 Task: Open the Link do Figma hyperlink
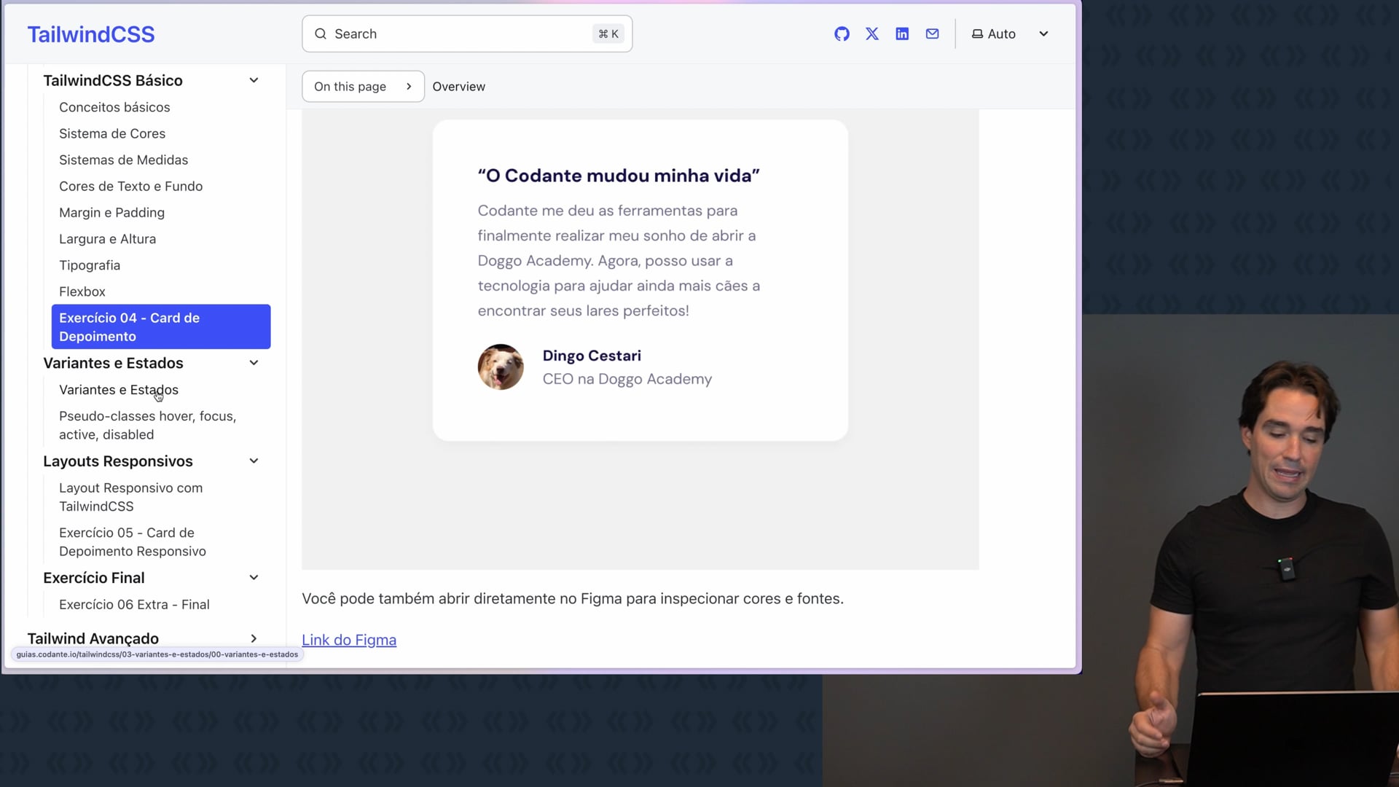[x=349, y=640]
